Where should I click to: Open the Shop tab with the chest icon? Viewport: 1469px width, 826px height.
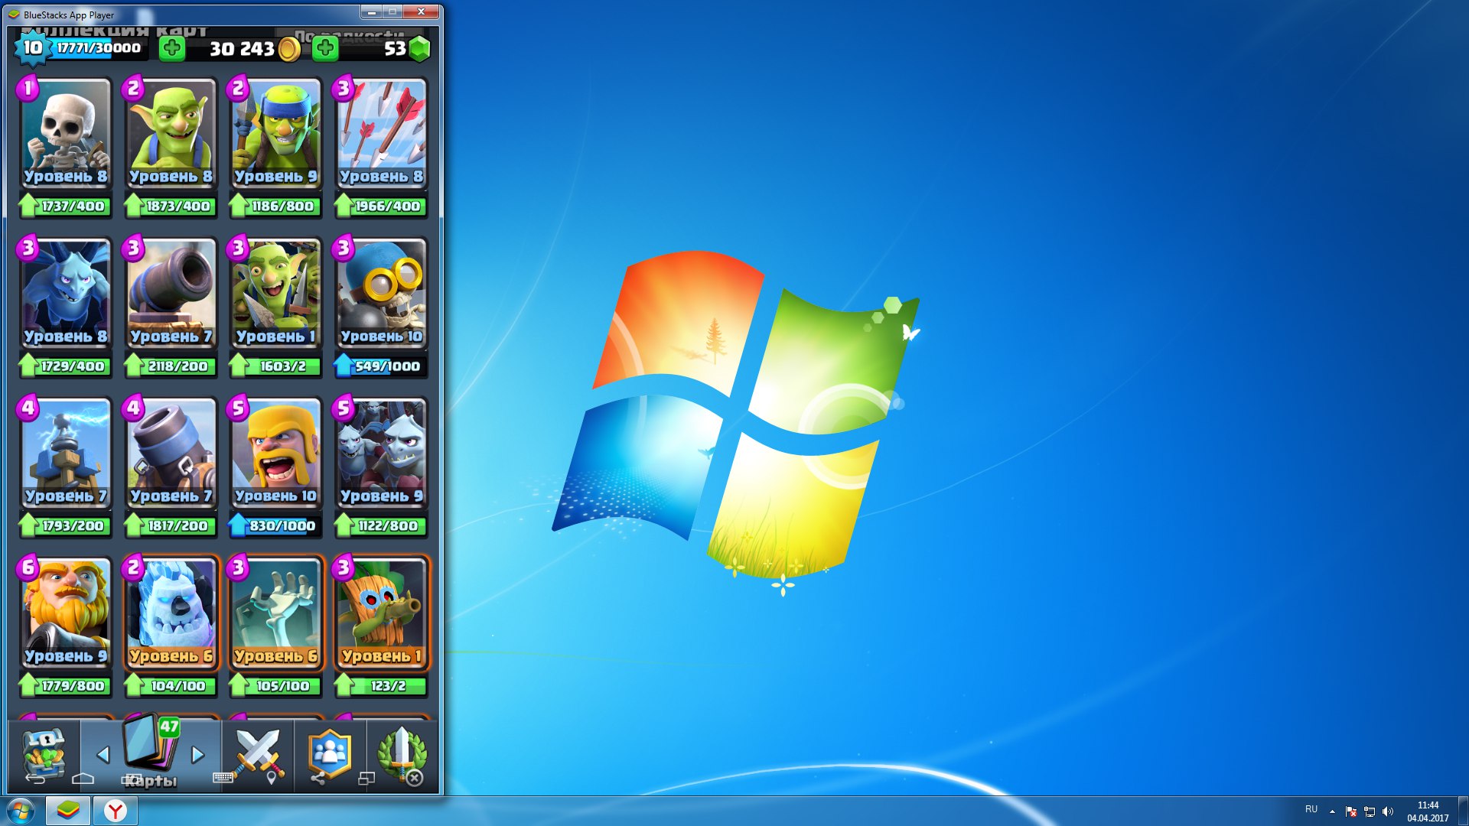[44, 753]
